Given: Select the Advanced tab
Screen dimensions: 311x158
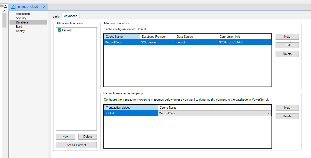Looking at the screenshot, I should [71, 16].
